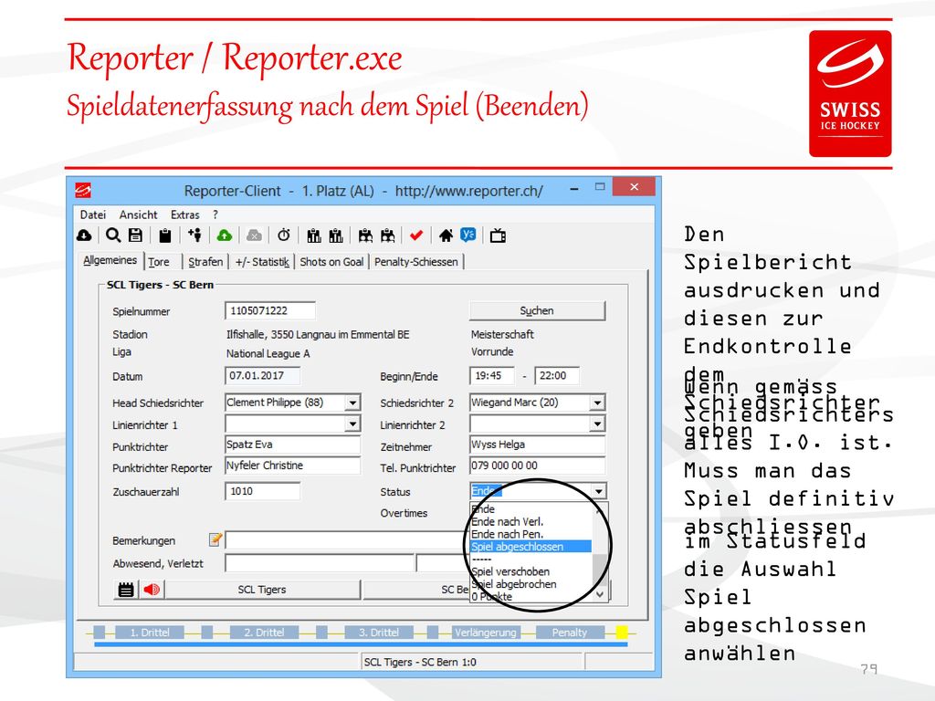Open the question mark help menu
The height and width of the screenshot is (701, 935).
point(215,214)
